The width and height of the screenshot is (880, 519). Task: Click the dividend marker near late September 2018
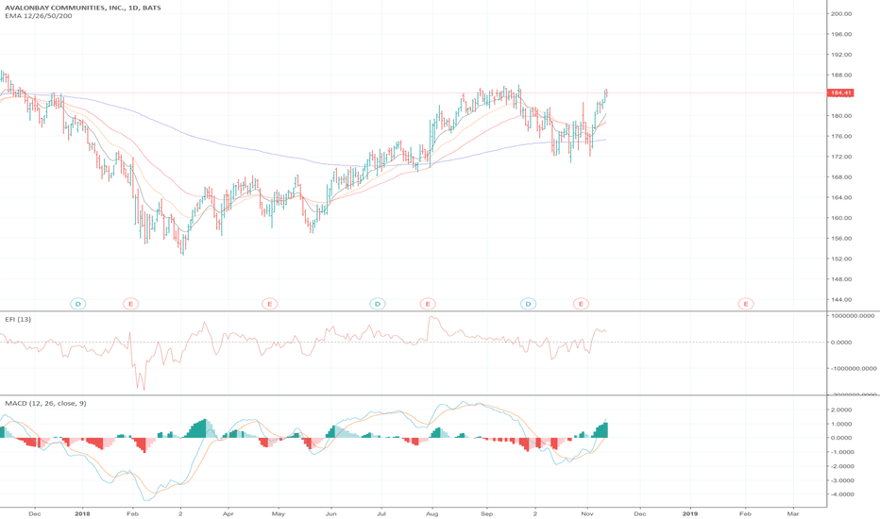point(528,304)
